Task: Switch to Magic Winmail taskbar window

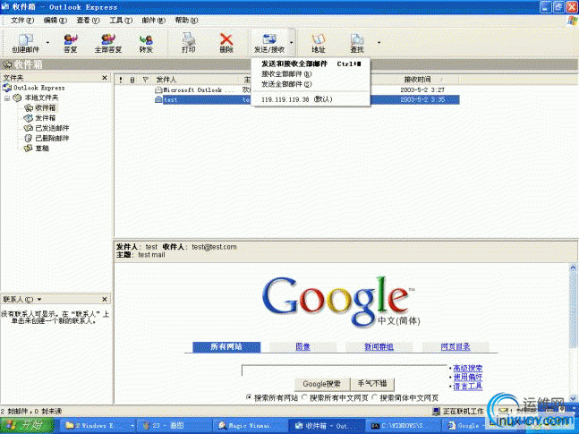Action: 250,426
